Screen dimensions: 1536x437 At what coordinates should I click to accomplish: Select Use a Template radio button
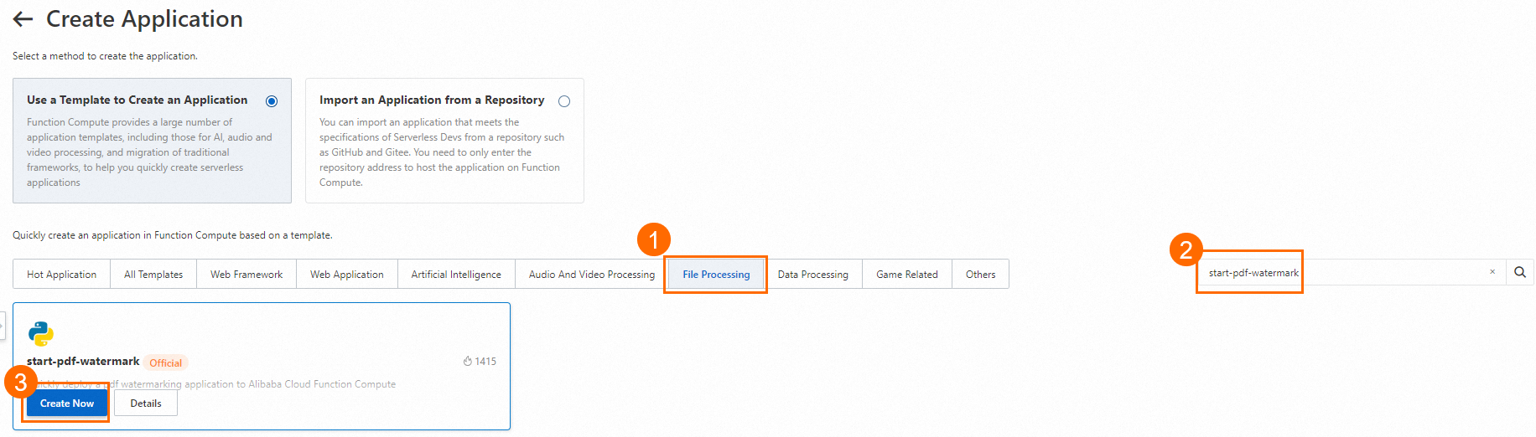pyautogui.click(x=272, y=101)
